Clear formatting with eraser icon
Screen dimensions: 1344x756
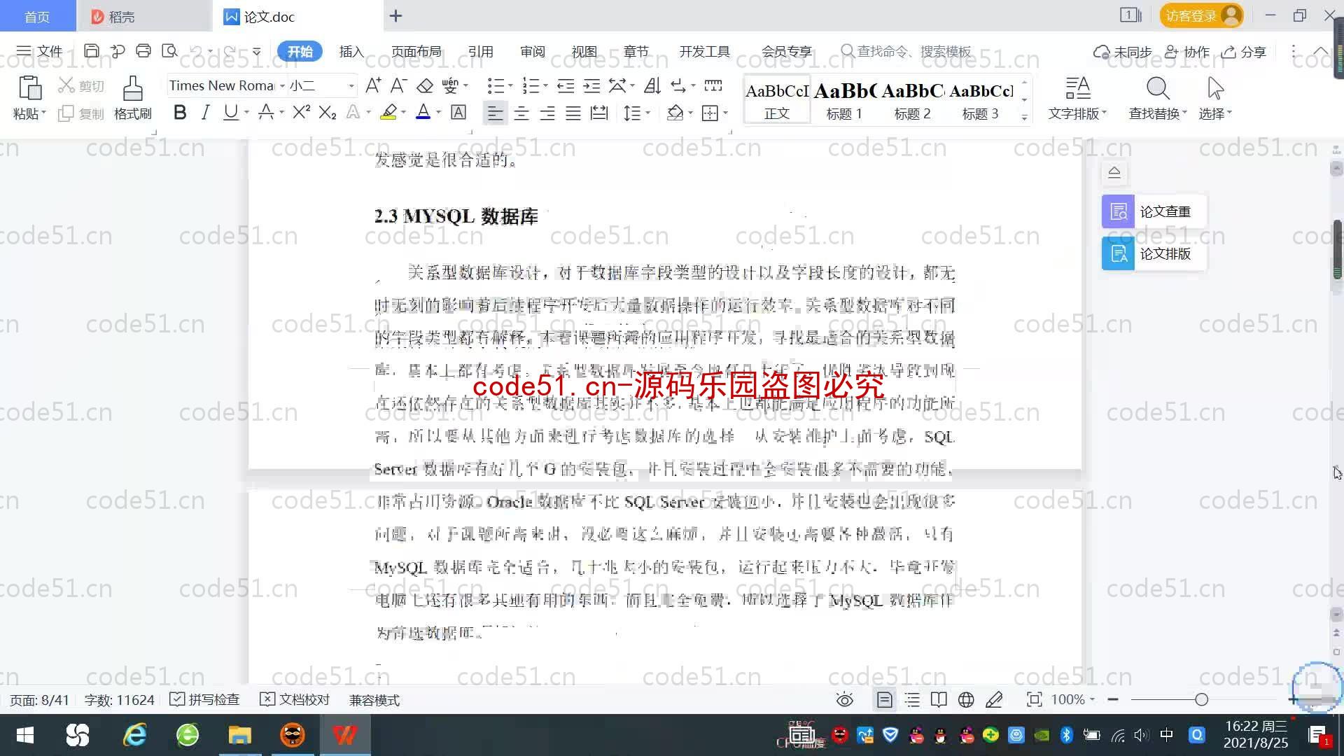tap(425, 85)
